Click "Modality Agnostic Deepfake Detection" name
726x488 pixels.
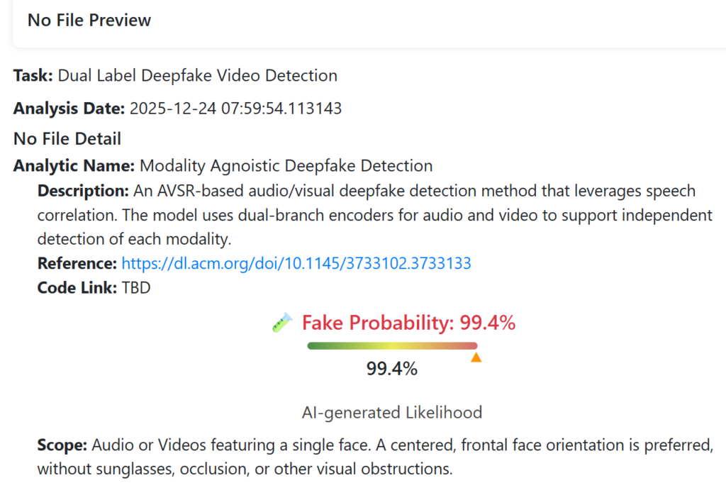(x=286, y=166)
